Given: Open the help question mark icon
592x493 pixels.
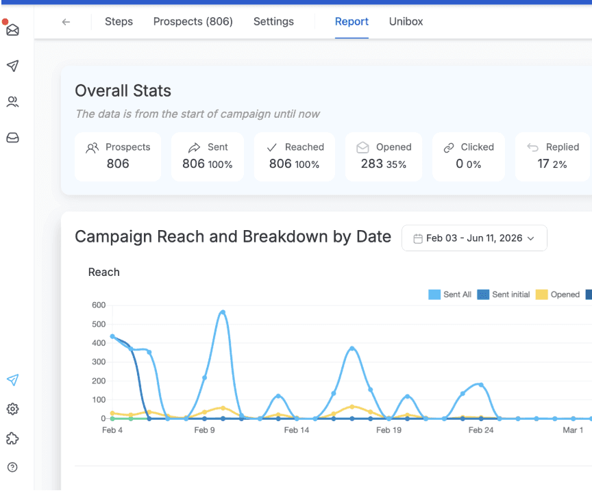Looking at the screenshot, I should pos(12,468).
